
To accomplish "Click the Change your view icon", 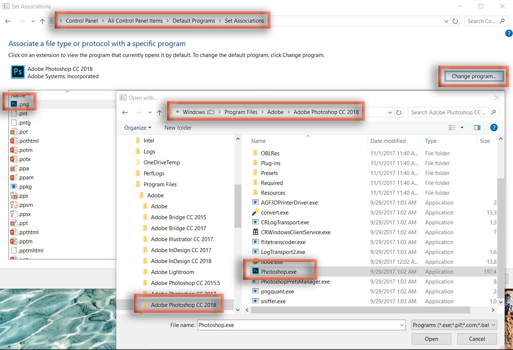I will click(x=452, y=128).
